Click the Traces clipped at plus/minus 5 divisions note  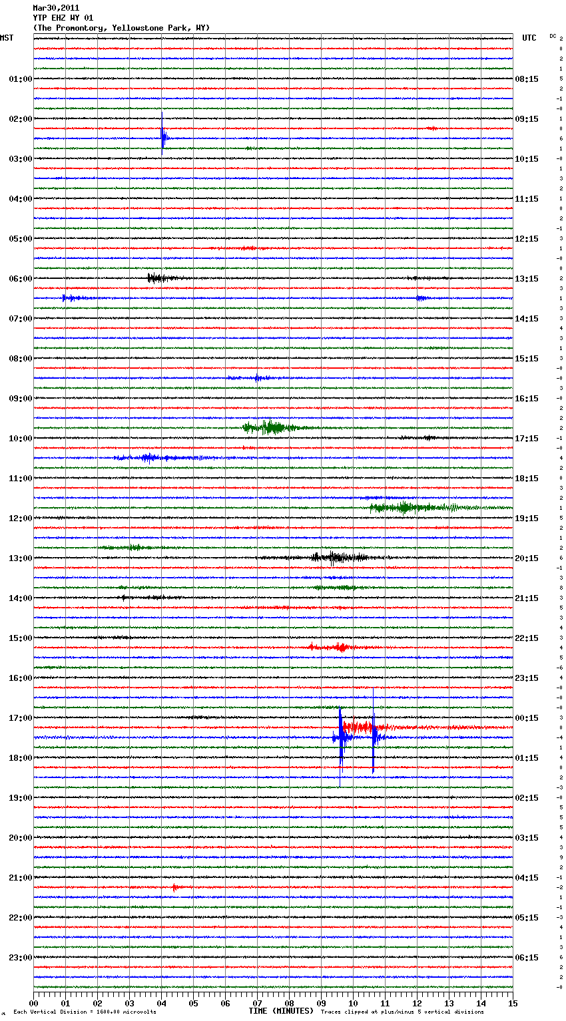click(402, 1012)
